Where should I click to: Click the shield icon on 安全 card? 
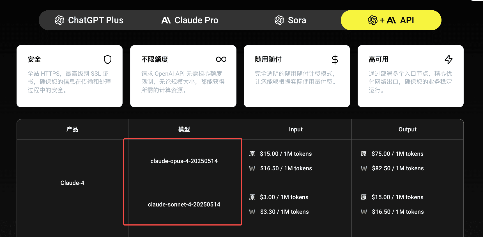coord(108,59)
